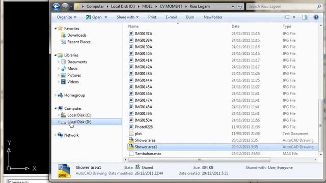Screen dimensions: 326x183
Task: Click the Shower area AutoCAD file icon
Action: pos(131,140)
